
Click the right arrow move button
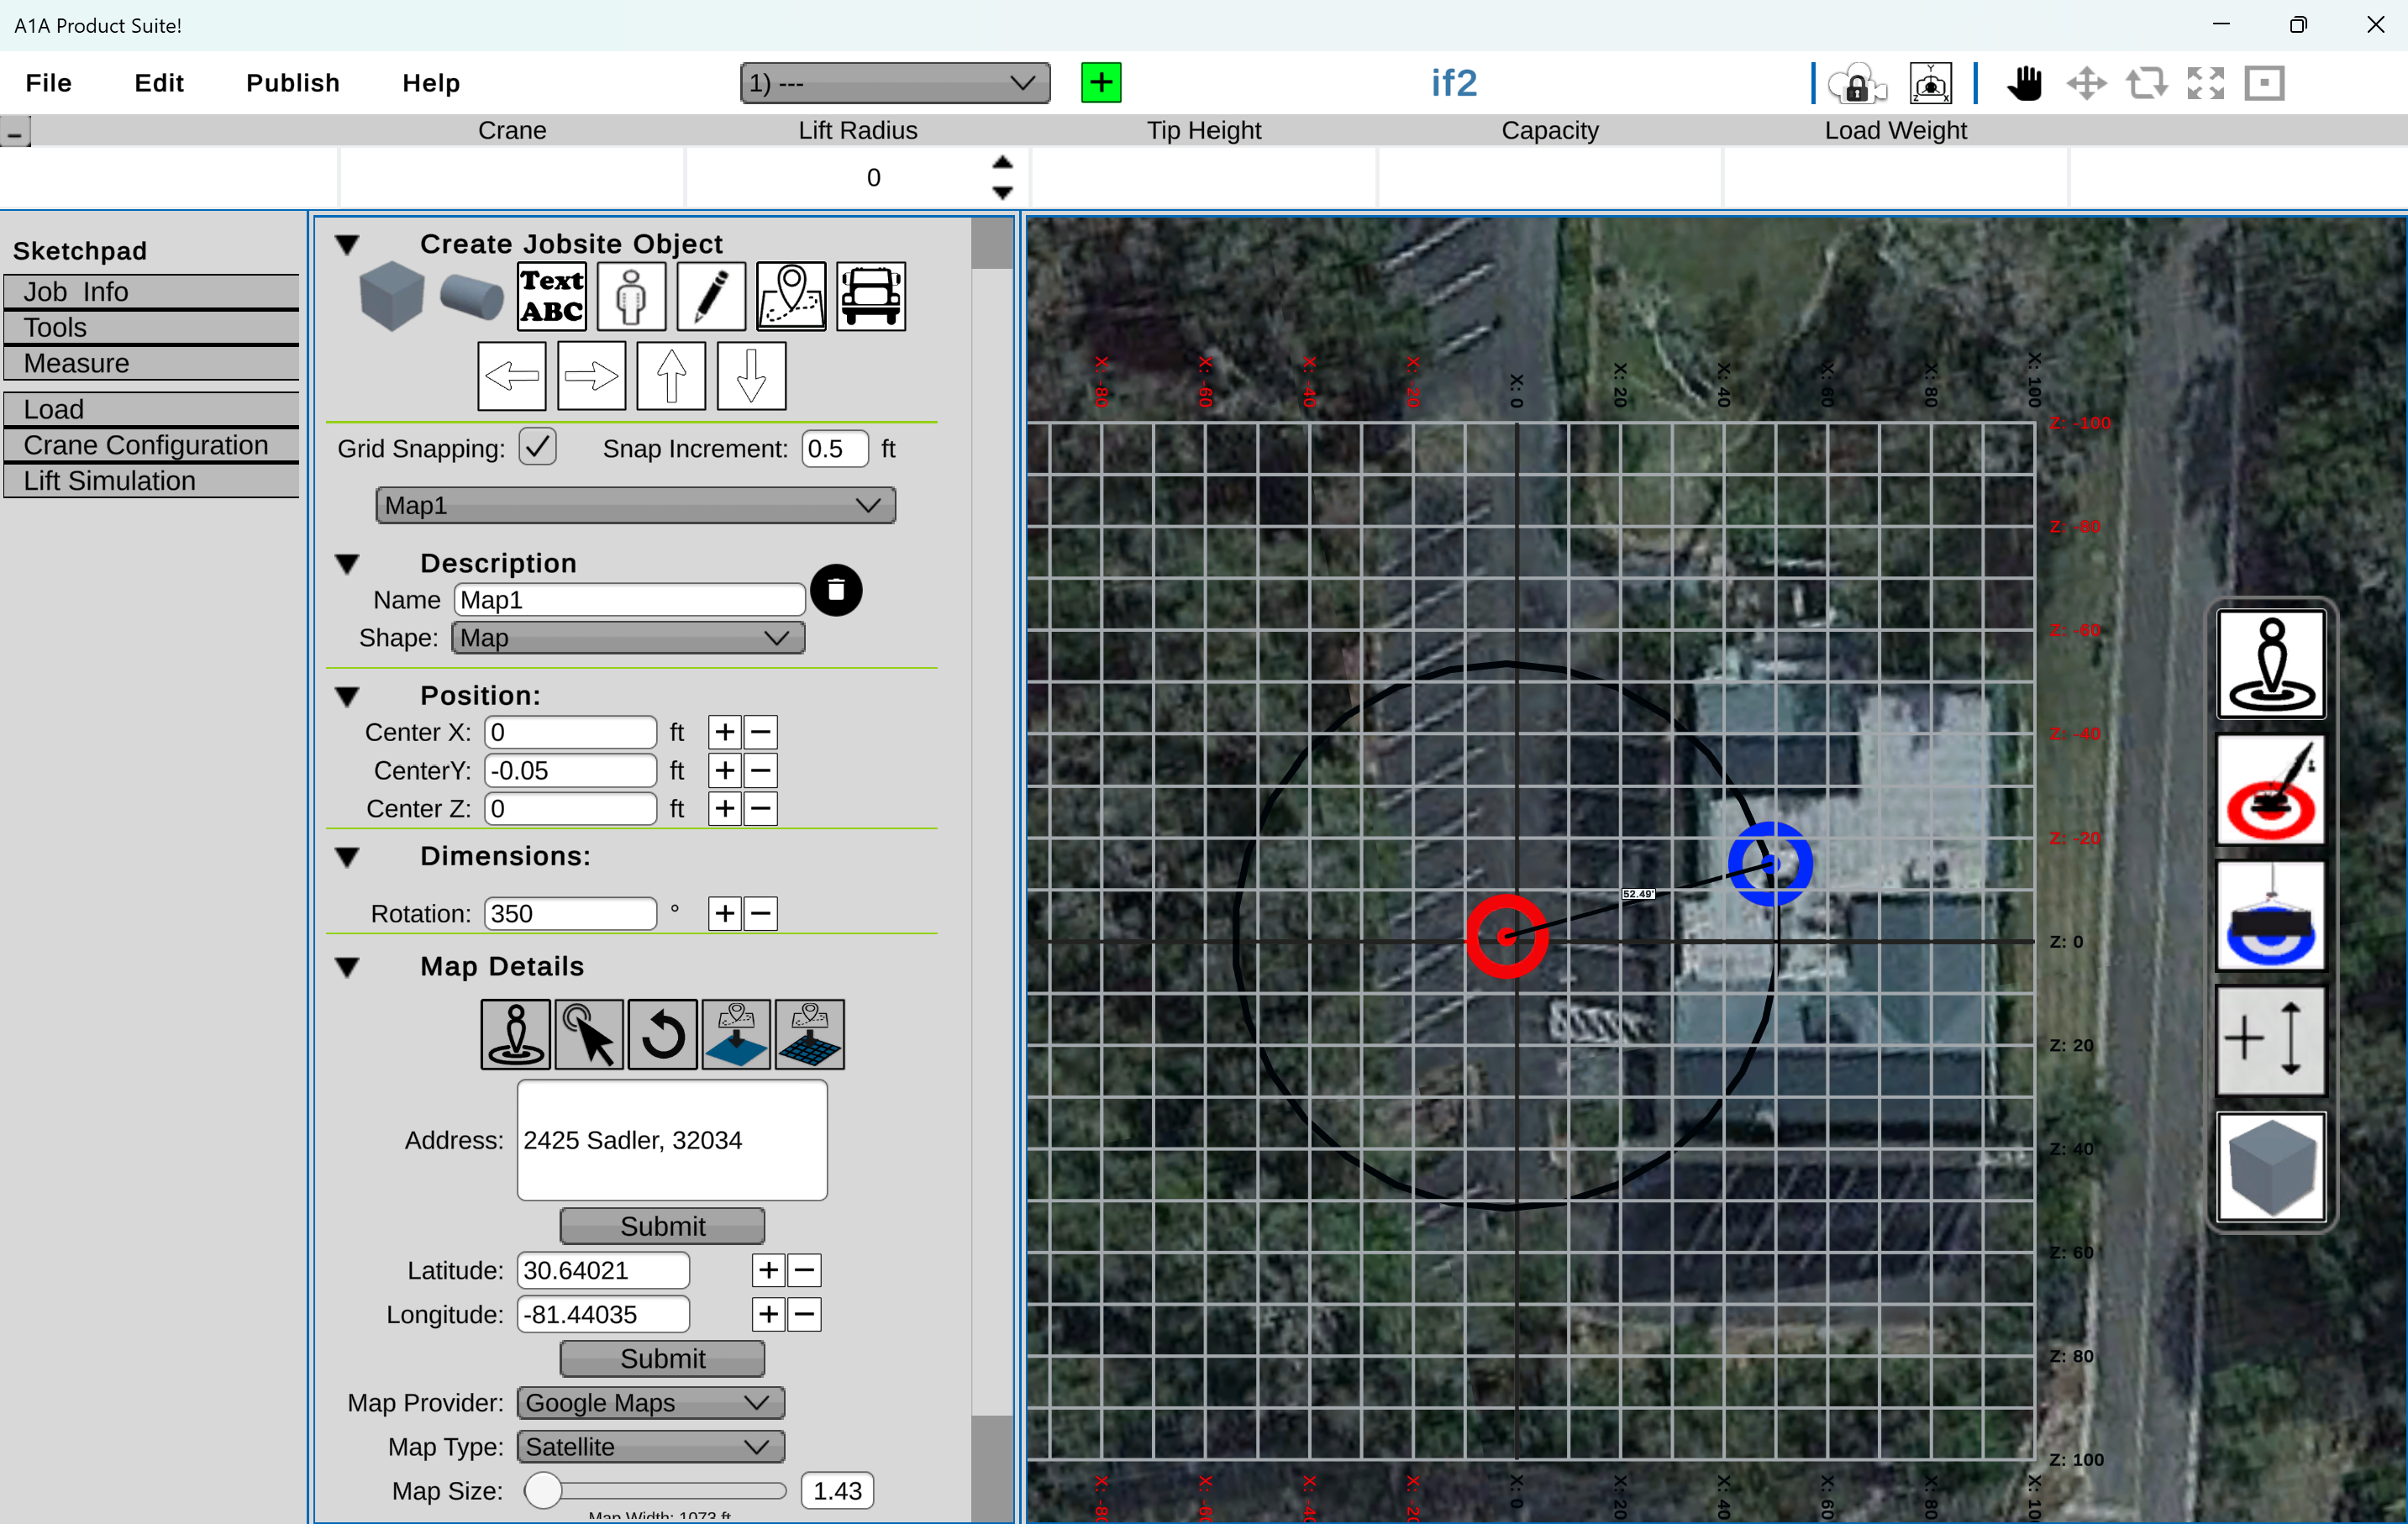[592, 376]
